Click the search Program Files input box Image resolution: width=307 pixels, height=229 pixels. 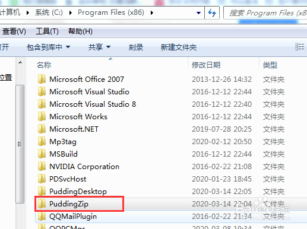pyautogui.click(x=265, y=13)
